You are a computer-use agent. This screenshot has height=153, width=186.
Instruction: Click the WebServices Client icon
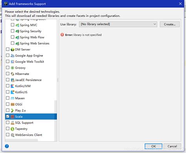(x=13, y=135)
